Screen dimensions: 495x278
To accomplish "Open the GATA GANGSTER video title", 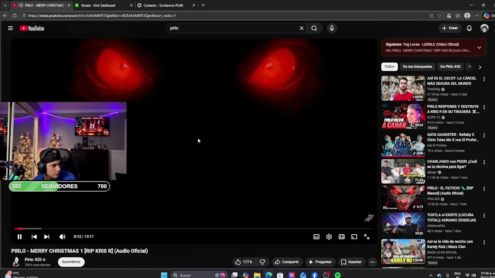I will pyautogui.click(x=452, y=137).
